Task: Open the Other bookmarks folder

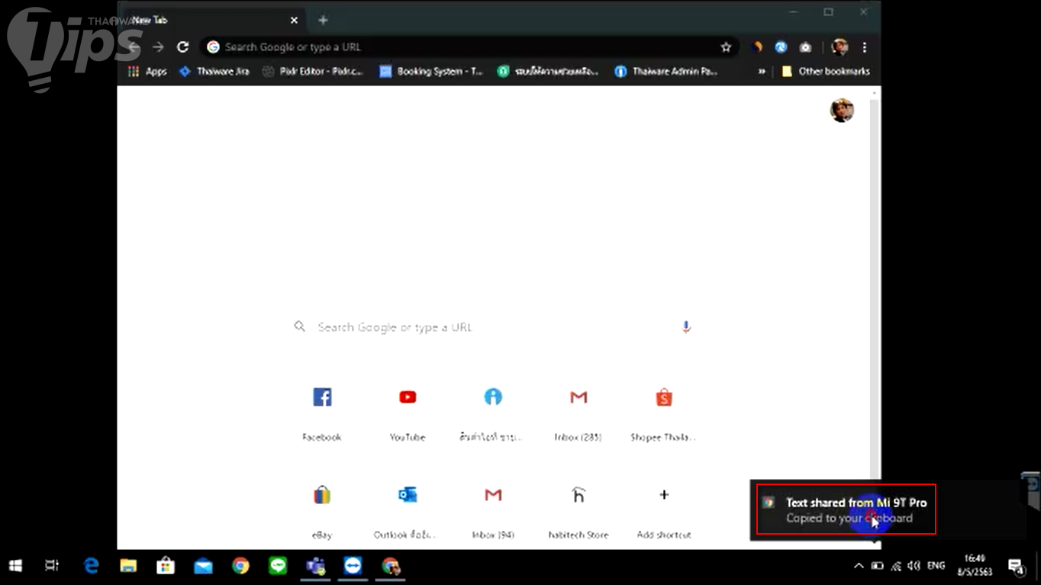Action: coord(826,71)
